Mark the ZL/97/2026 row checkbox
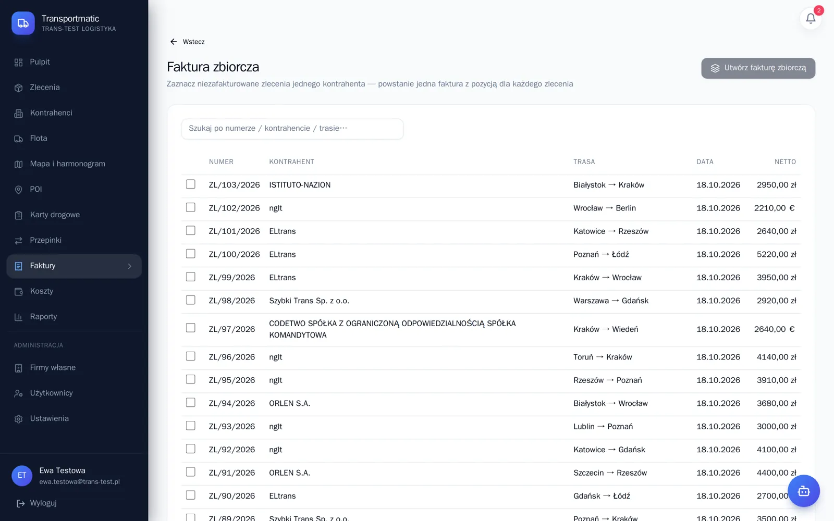834x521 pixels. [x=191, y=328]
